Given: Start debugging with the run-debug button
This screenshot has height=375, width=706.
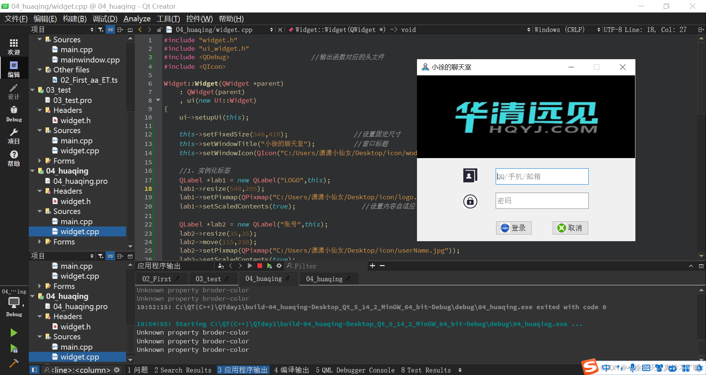Looking at the screenshot, I should coord(14,348).
